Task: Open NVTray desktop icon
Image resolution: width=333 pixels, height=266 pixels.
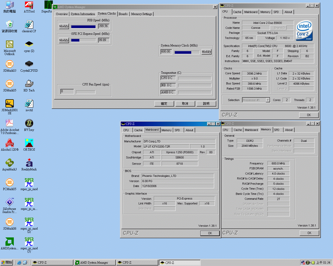Action: [x=29, y=125]
